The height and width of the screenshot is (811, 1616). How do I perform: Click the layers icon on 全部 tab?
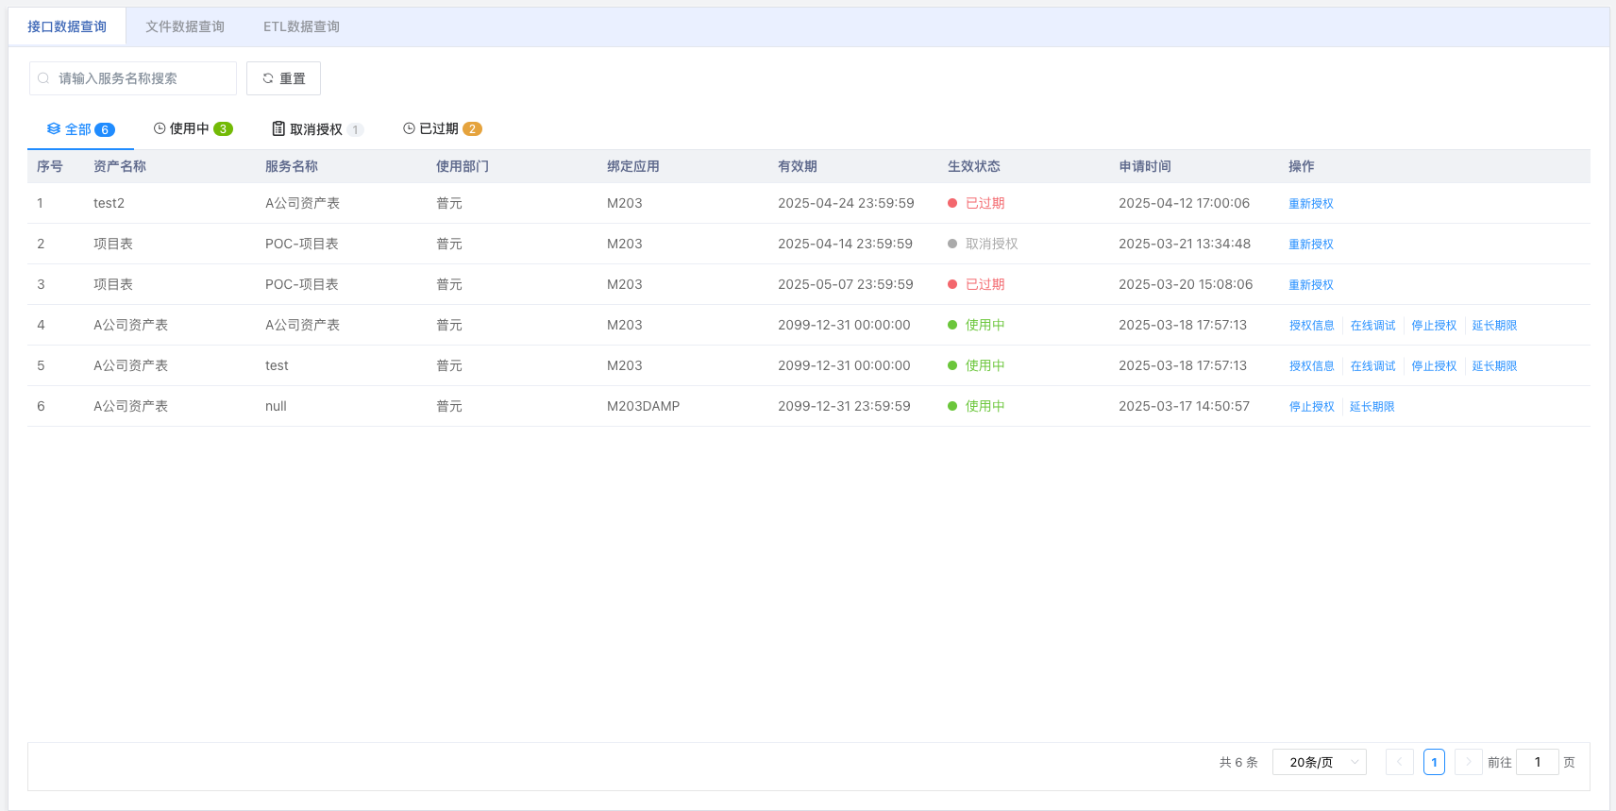(x=54, y=128)
